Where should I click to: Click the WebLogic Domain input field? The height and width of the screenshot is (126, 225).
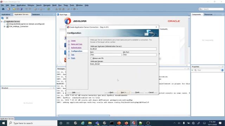(123, 64)
